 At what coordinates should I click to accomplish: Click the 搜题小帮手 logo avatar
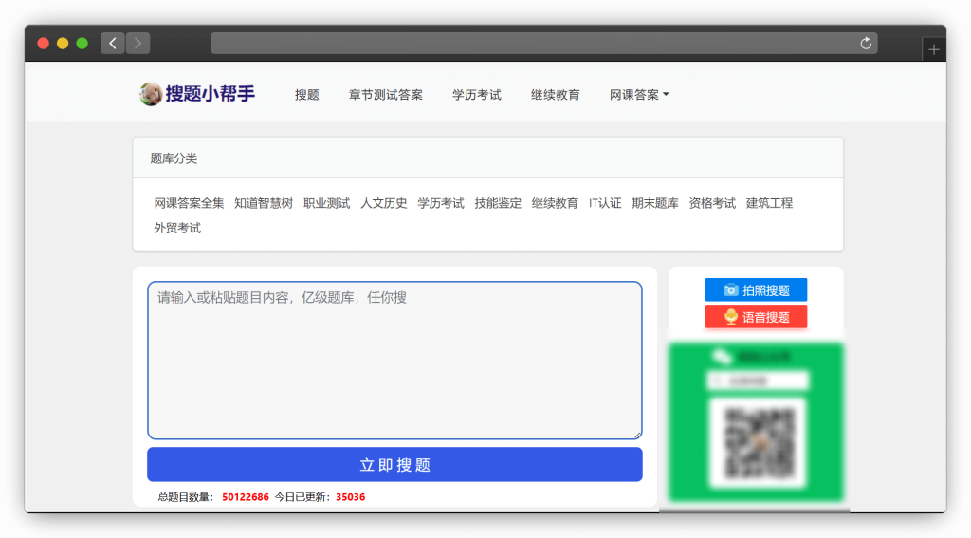(x=151, y=94)
